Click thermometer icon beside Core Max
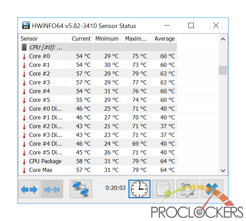This screenshot has width=246, height=221. [24, 170]
